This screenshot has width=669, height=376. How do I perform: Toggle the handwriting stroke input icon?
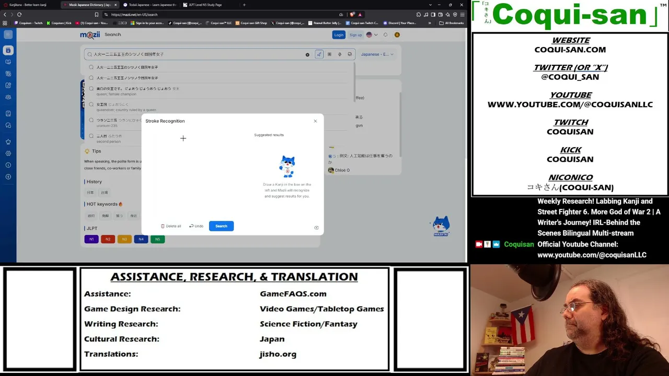[319, 54]
